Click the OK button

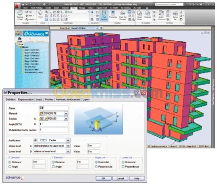pos(104,178)
